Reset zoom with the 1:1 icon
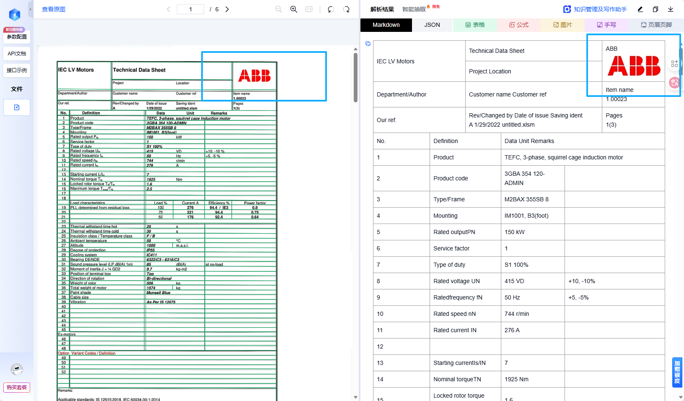This screenshot has width=684, height=401. 309,9
